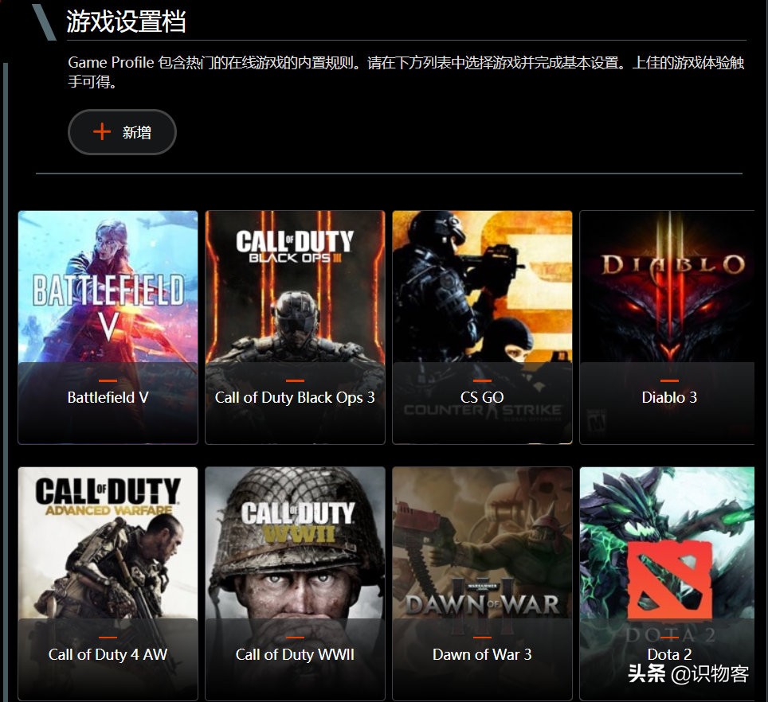Open the Battlefield V game profile

click(x=108, y=327)
